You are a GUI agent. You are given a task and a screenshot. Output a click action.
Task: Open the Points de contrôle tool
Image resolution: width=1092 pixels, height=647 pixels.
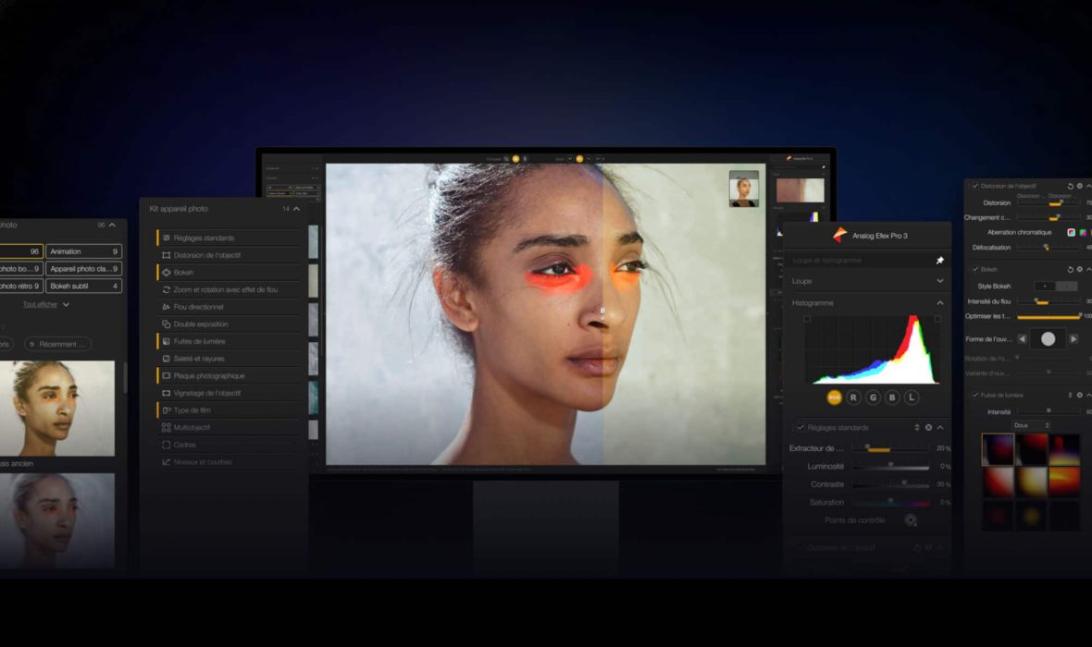(x=911, y=520)
